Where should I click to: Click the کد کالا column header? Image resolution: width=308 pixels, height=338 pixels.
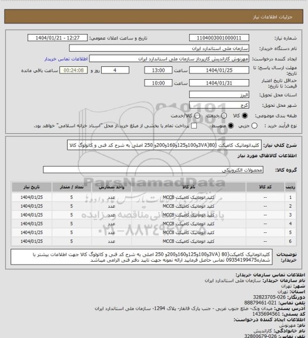point(265,187)
